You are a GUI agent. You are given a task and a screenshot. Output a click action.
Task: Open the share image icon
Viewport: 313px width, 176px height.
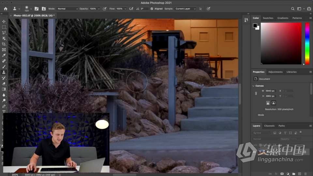click(x=309, y=8)
